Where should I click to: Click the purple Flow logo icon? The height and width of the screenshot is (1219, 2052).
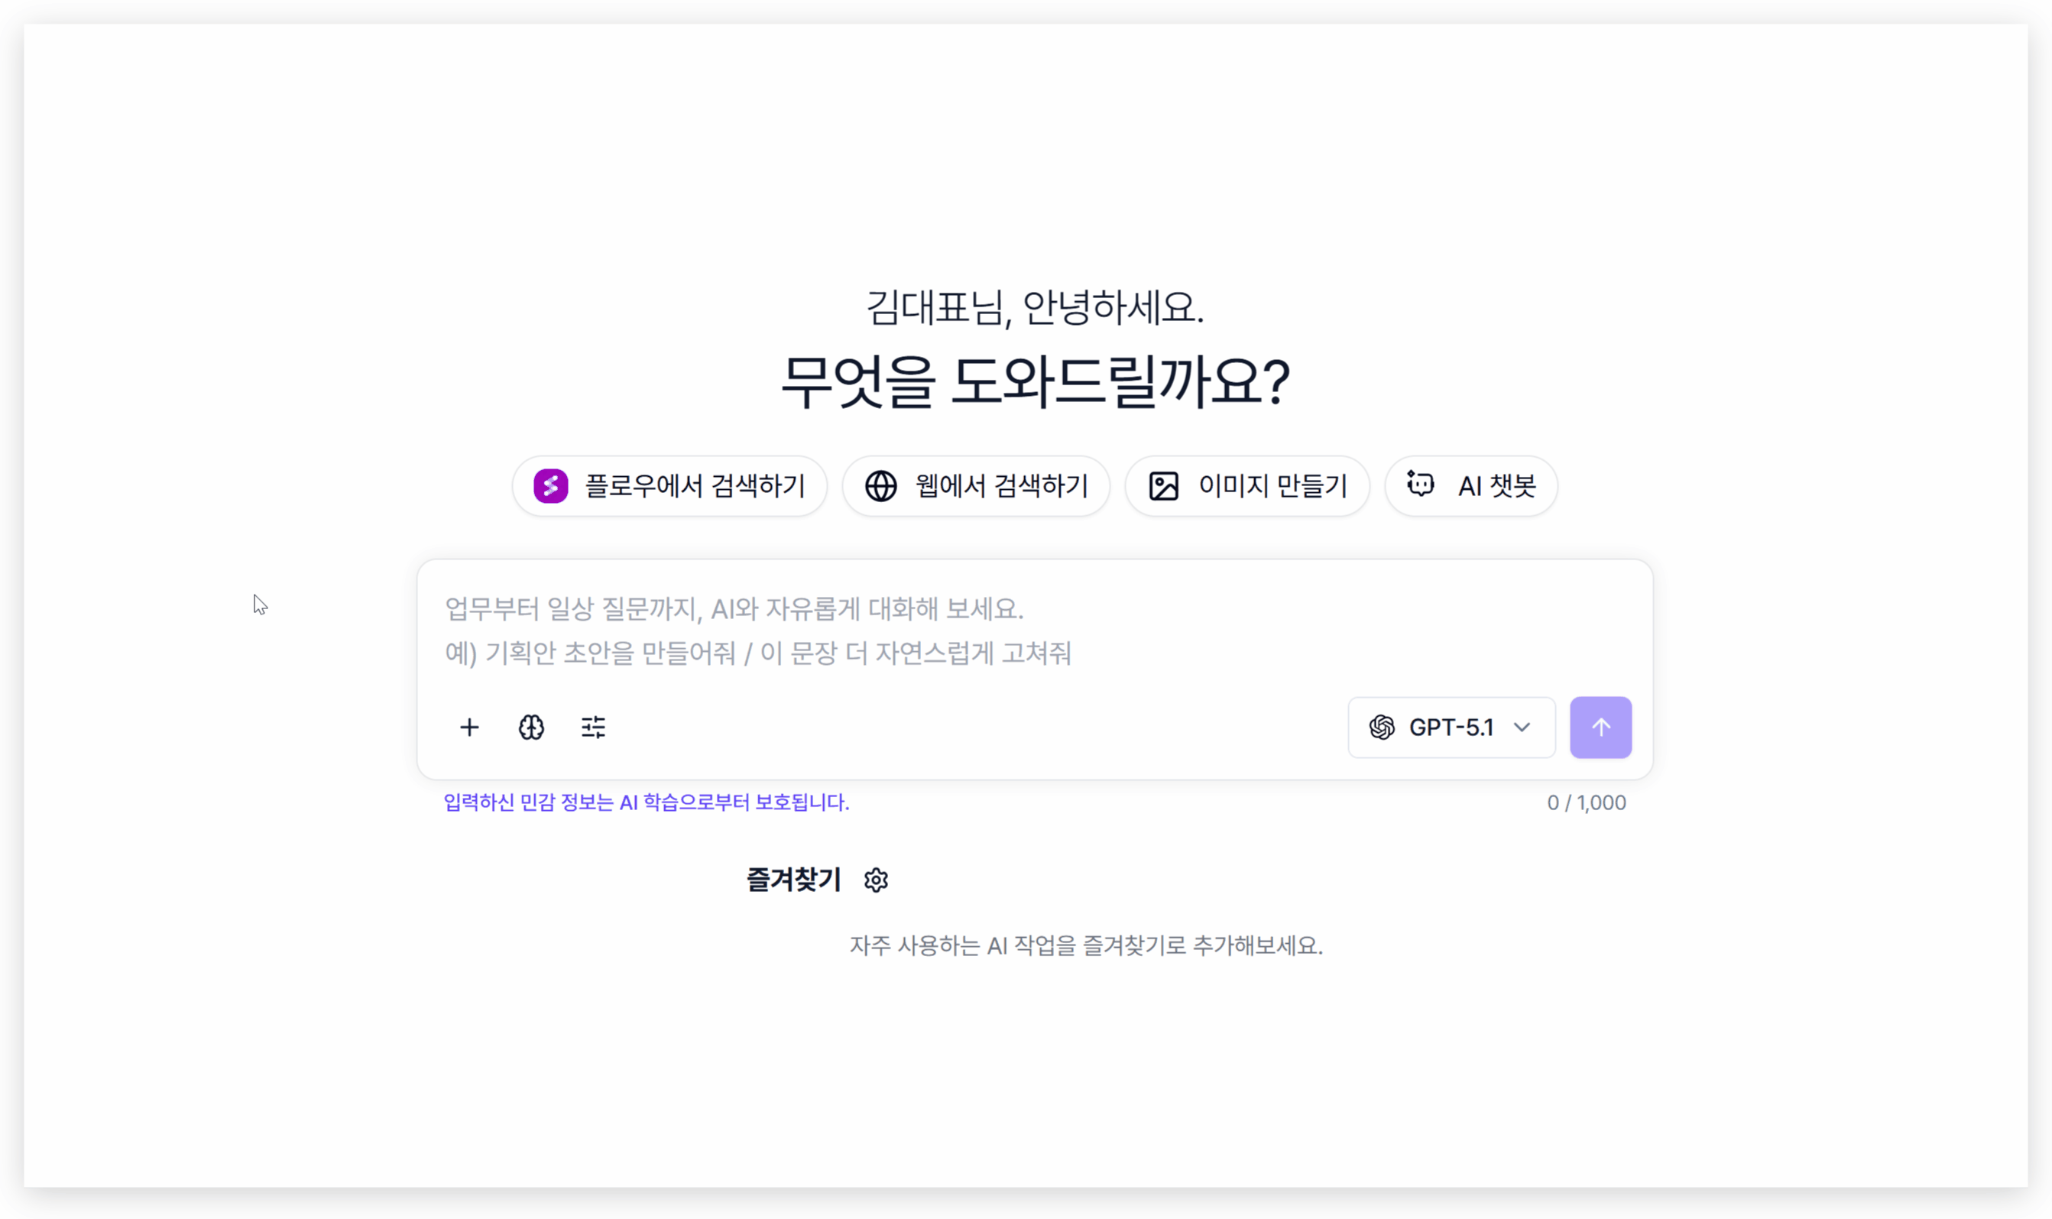pyautogui.click(x=550, y=486)
